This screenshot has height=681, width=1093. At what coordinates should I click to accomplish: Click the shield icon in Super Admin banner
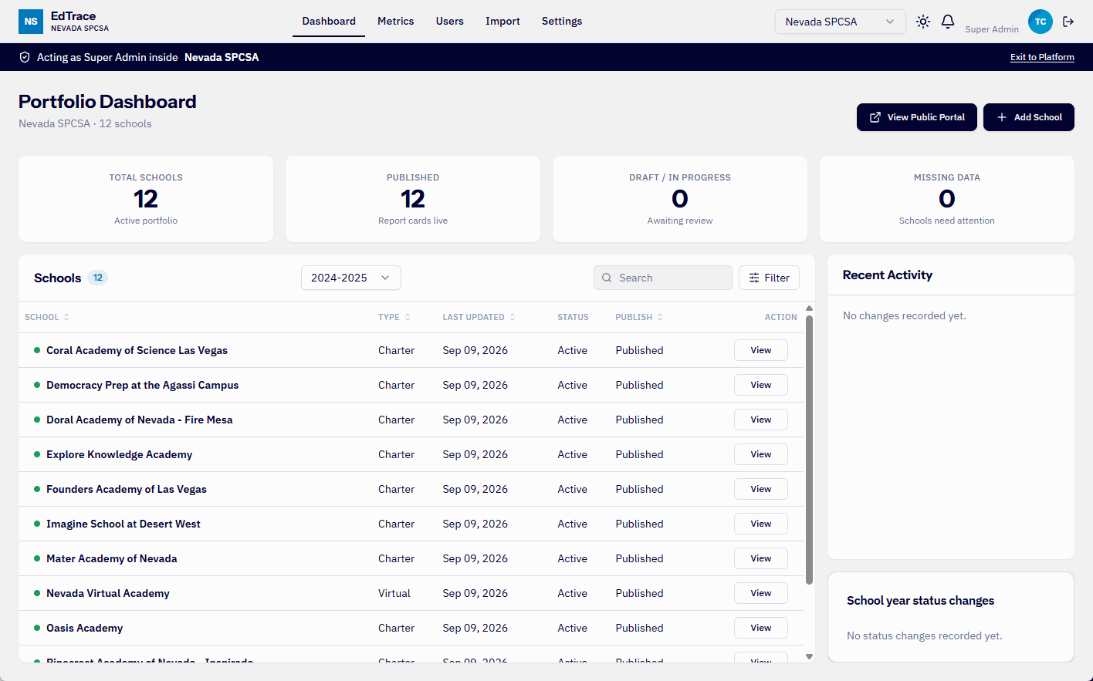tap(25, 57)
